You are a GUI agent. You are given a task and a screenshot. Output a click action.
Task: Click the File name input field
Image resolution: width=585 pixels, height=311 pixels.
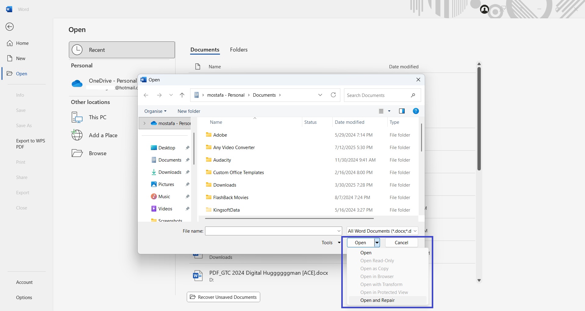pos(271,231)
